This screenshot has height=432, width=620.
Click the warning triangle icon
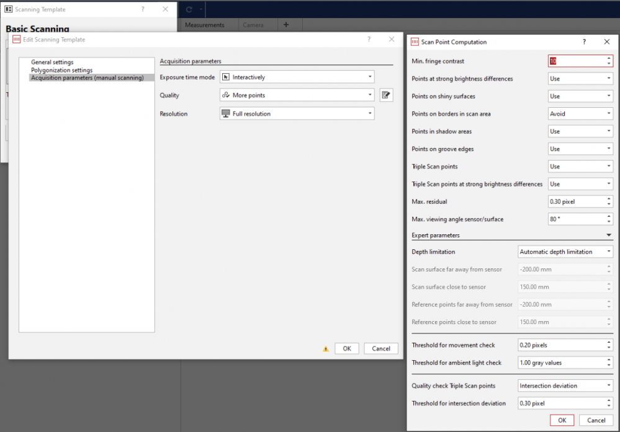325,349
